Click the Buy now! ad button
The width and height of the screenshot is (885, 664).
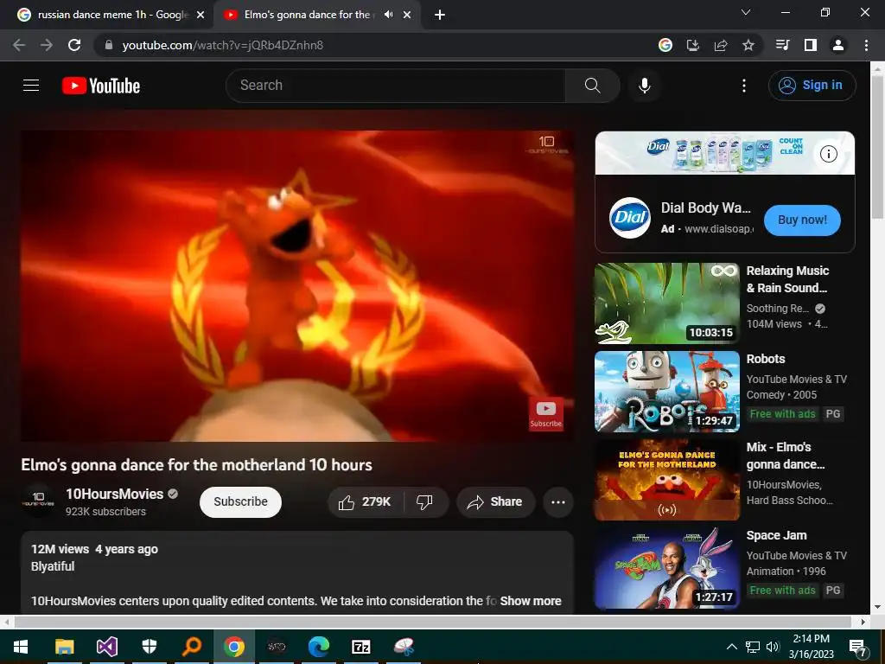(x=802, y=220)
